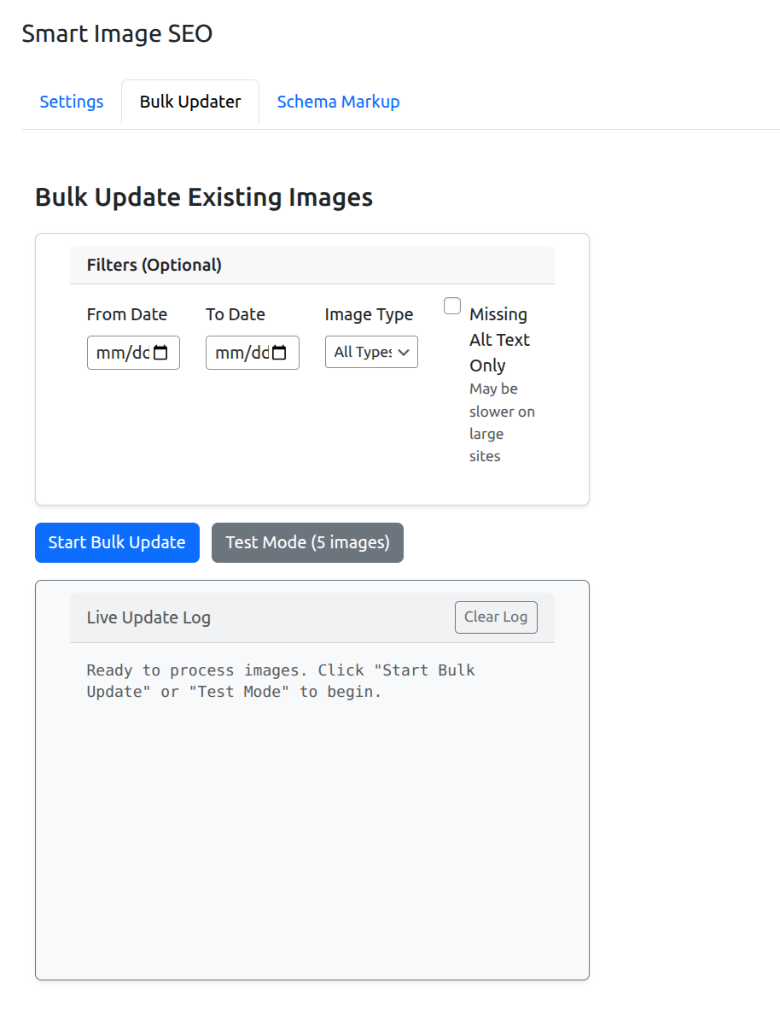Viewport: 780px width, 1012px height.
Task: Click the Image Type field label
Action: click(369, 314)
